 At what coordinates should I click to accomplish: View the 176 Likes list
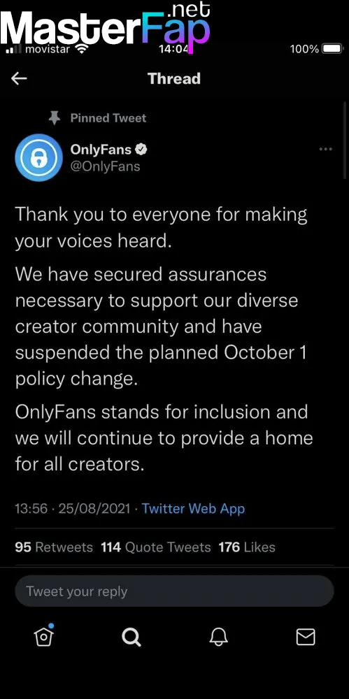(x=247, y=547)
